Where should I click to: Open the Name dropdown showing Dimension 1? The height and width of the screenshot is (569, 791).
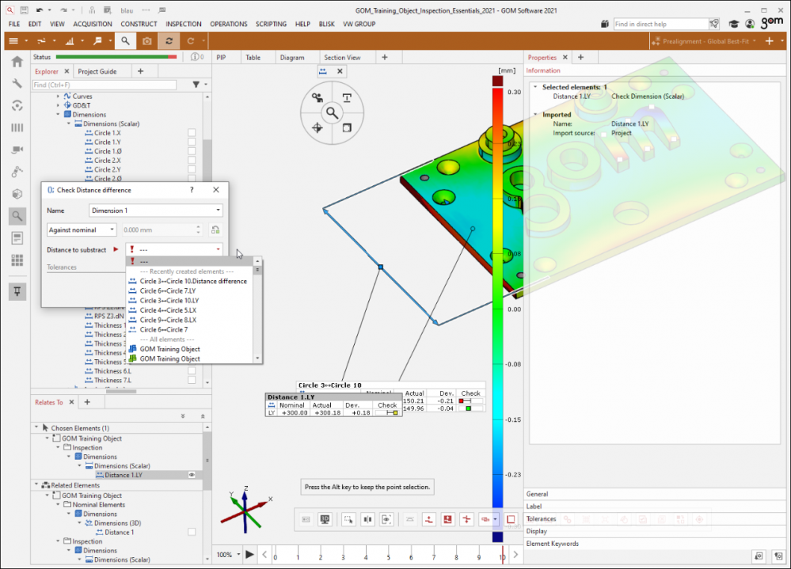coord(218,211)
